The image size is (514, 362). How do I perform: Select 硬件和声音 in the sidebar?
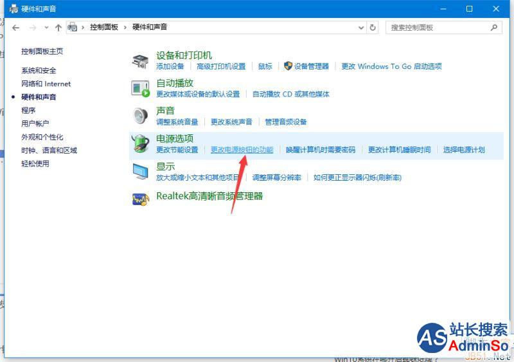tap(39, 97)
